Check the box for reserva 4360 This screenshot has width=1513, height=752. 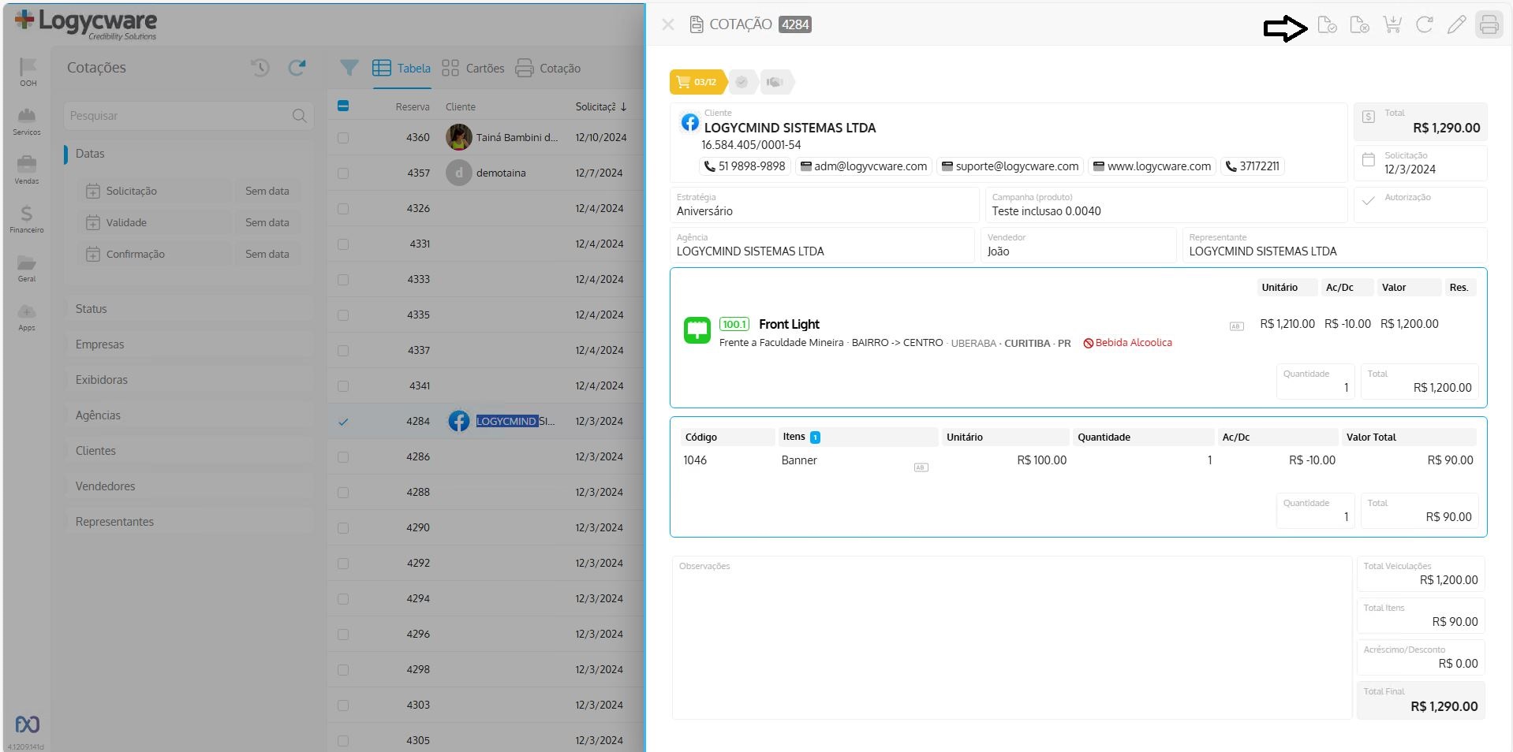tap(343, 138)
